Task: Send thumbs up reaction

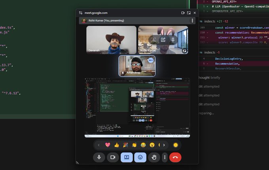Action: 117,145
